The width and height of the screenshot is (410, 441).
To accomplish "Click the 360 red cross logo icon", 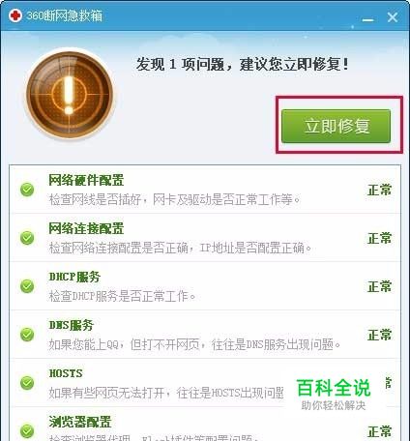I will [15, 15].
